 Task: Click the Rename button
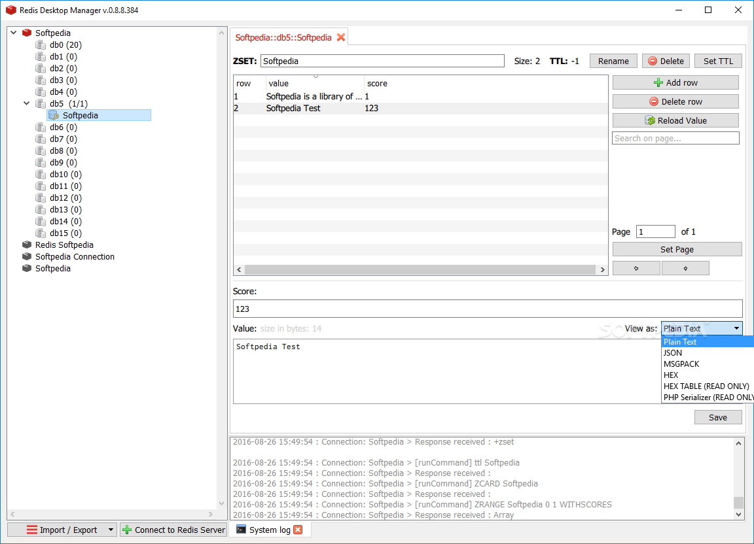[x=613, y=61]
